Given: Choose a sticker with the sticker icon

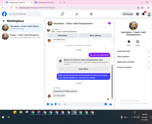Looking at the screenshot, I should [x=56, y=104].
